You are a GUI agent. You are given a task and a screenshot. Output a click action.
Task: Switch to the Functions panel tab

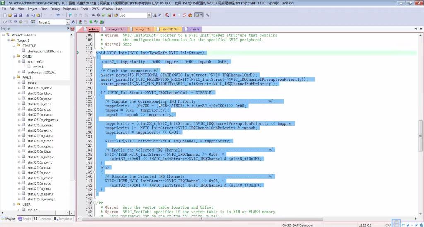[x=43, y=219]
